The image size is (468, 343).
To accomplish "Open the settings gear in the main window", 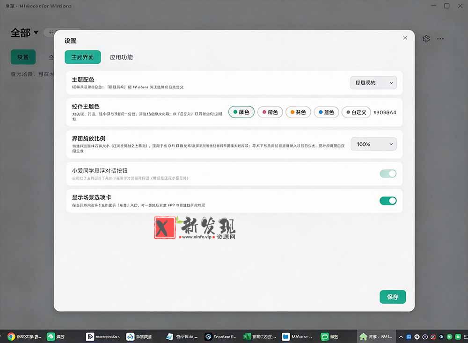I will pyautogui.click(x=426, y=39).
